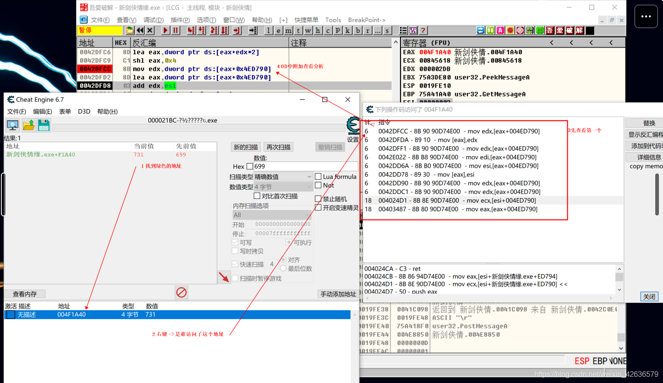The image size is (663, 383).
Task: Pause execution with red pause icon
Action: pos(175,31)
